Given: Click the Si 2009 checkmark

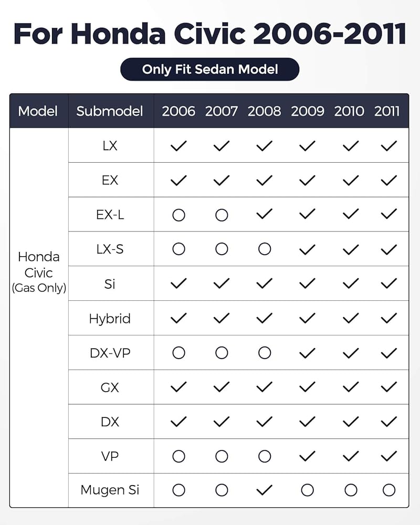Looking at the screenshot, I should 307,284.
